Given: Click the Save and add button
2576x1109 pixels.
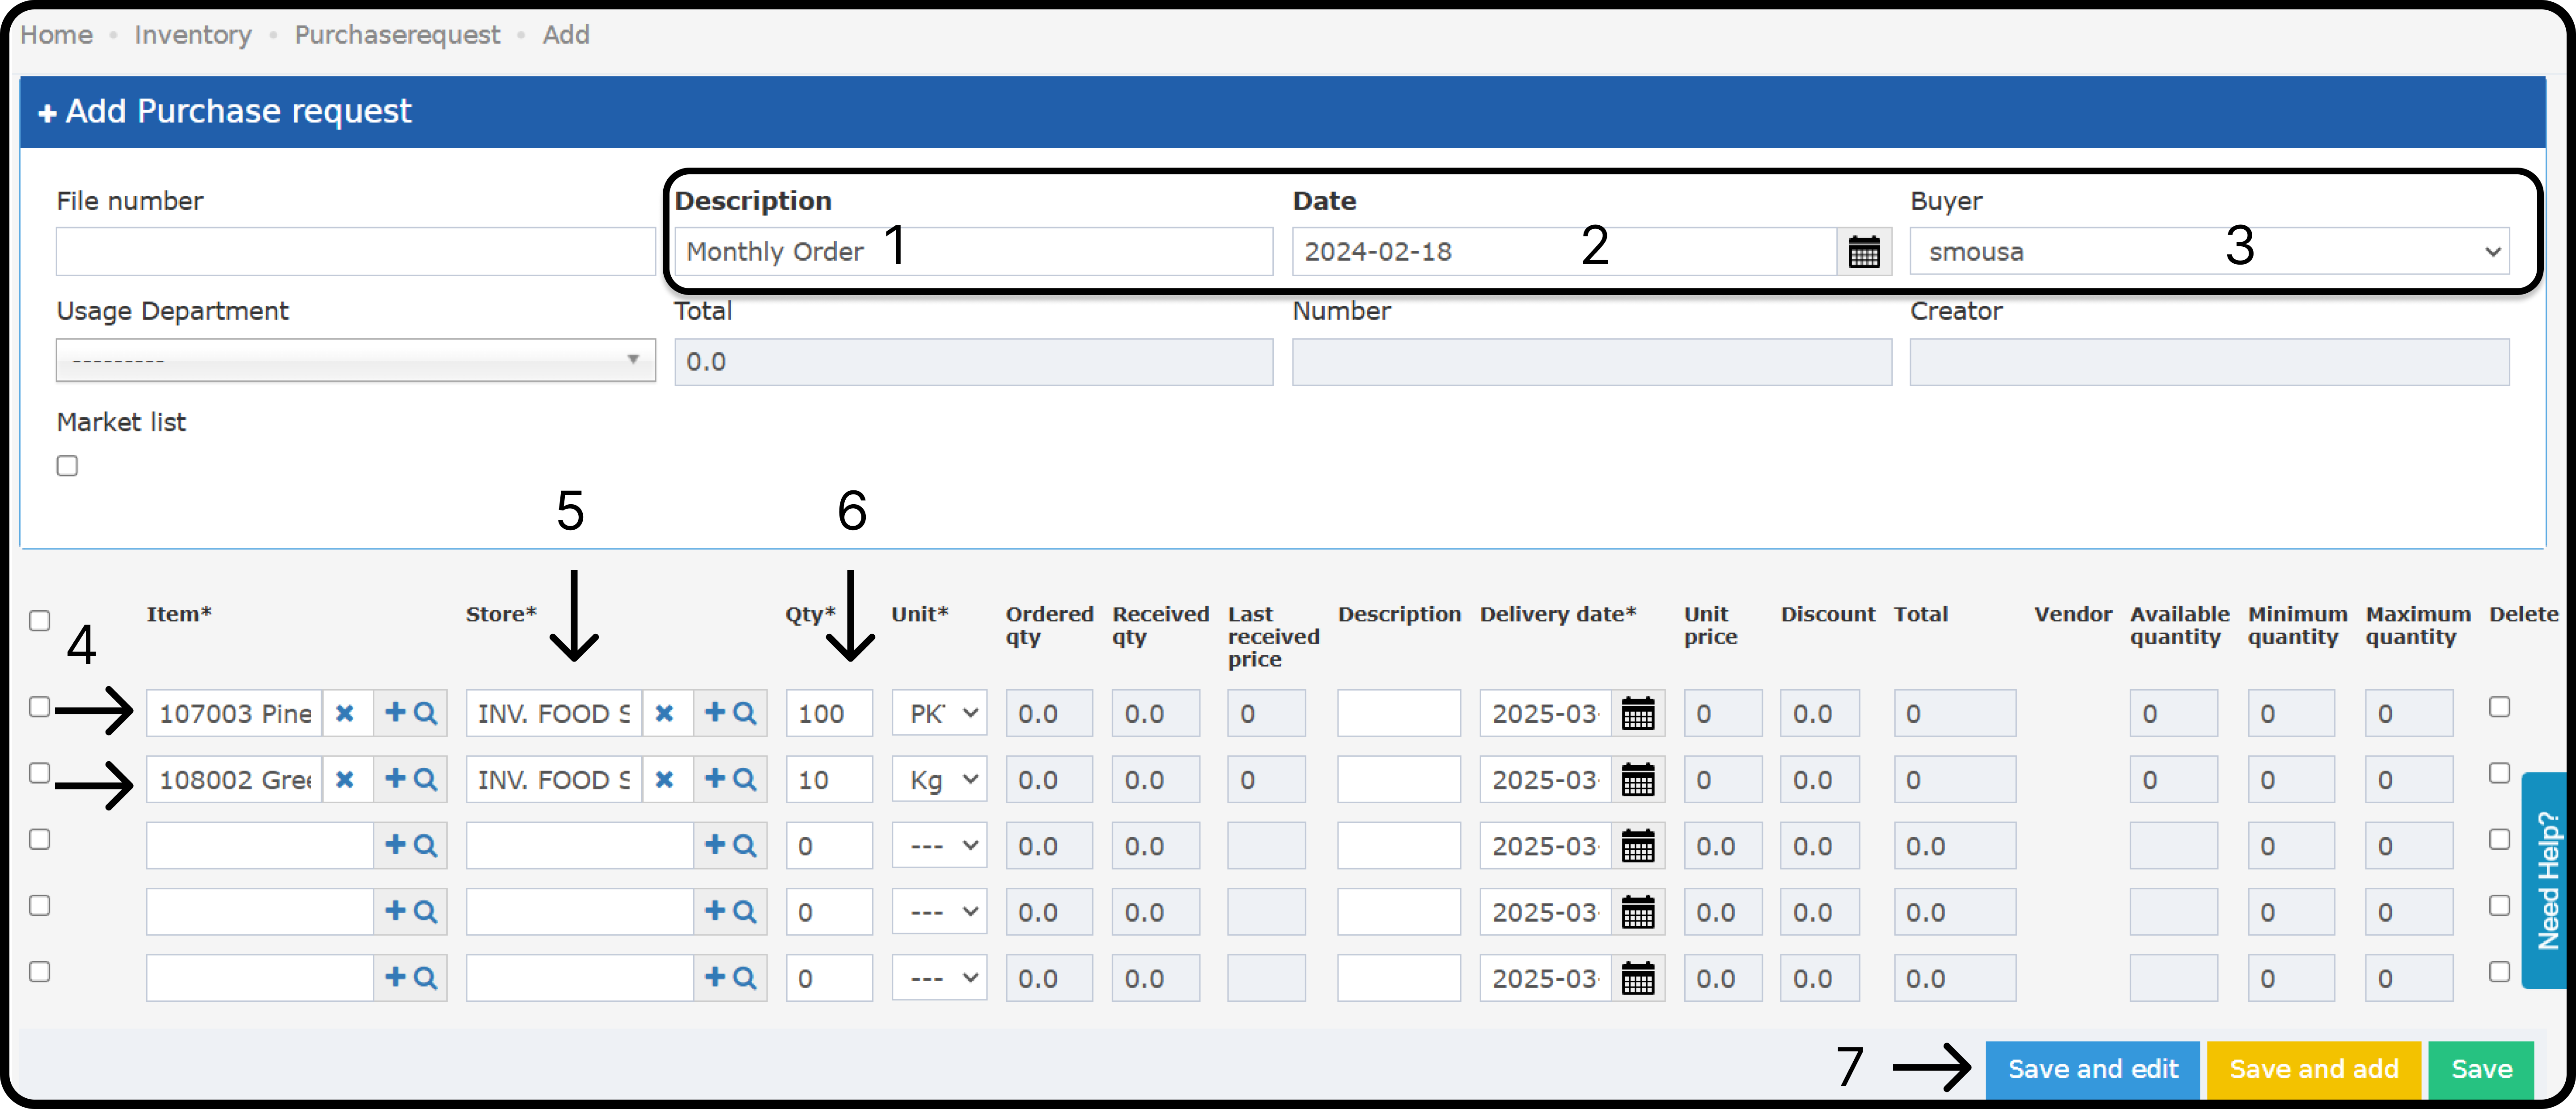Looking at the screenshot, I should point(2313,1069).
